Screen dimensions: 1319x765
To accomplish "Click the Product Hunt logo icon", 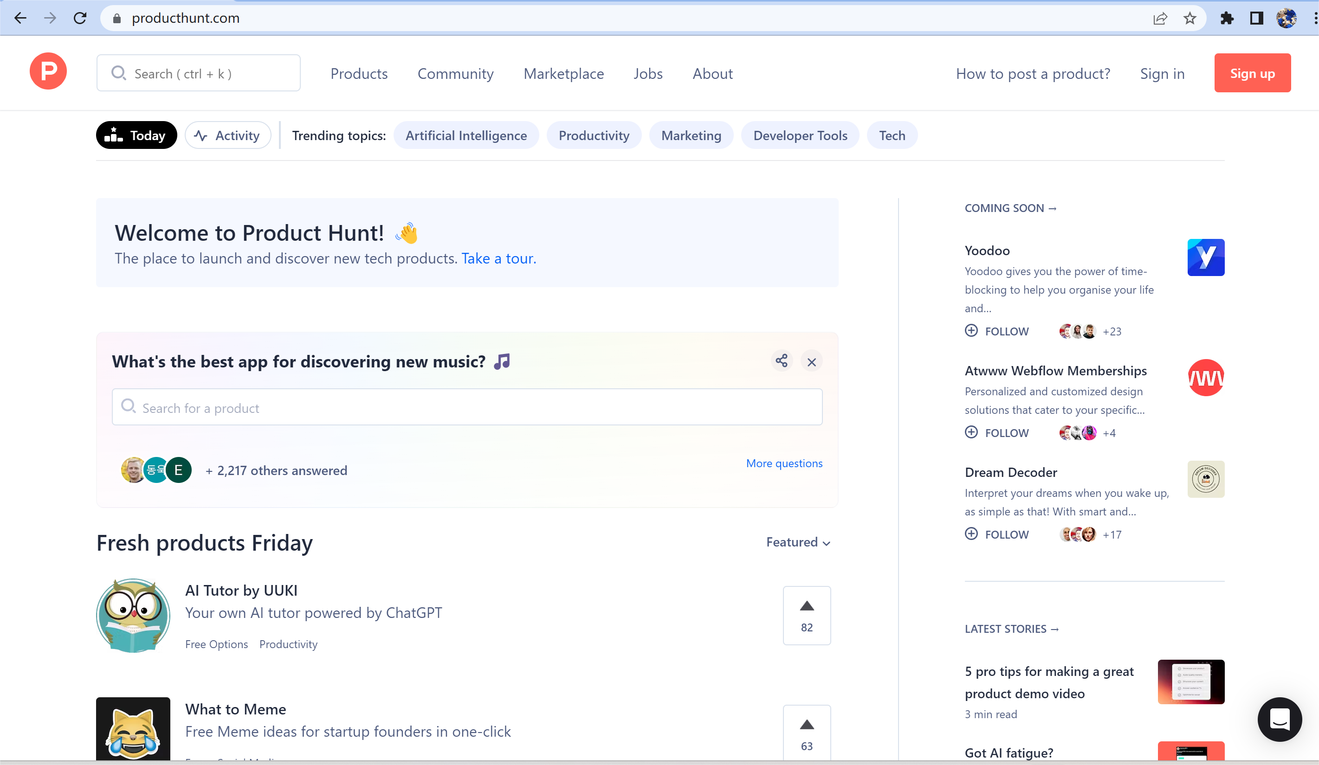I will click(x=48, y=72).
